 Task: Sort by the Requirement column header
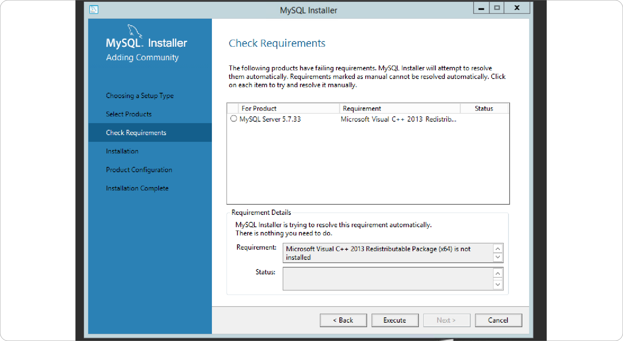[x=400, y=108]
